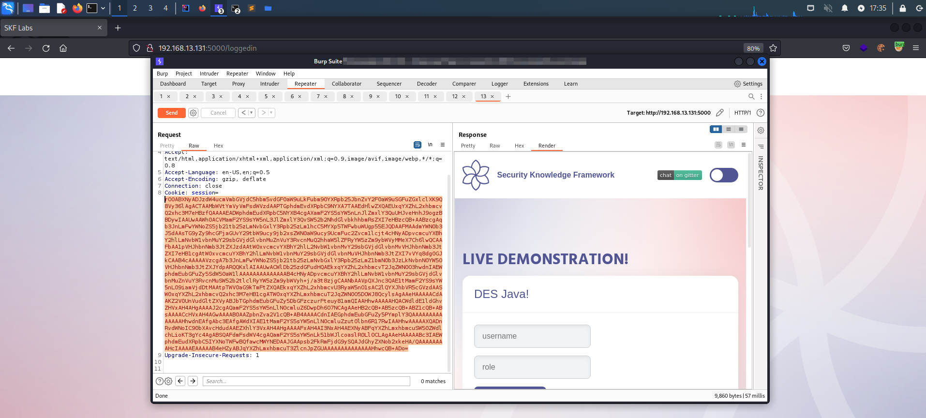Switch to combined tabs layout view
The width and height of the screenshot is (926, 418).
pos(741,129)
